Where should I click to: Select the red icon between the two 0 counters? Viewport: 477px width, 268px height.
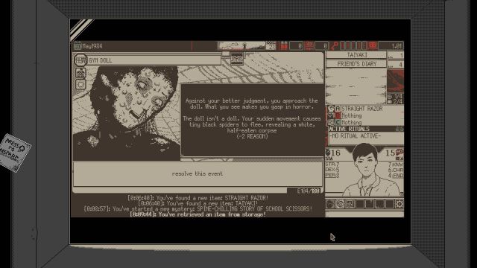[x=309, y=46]
